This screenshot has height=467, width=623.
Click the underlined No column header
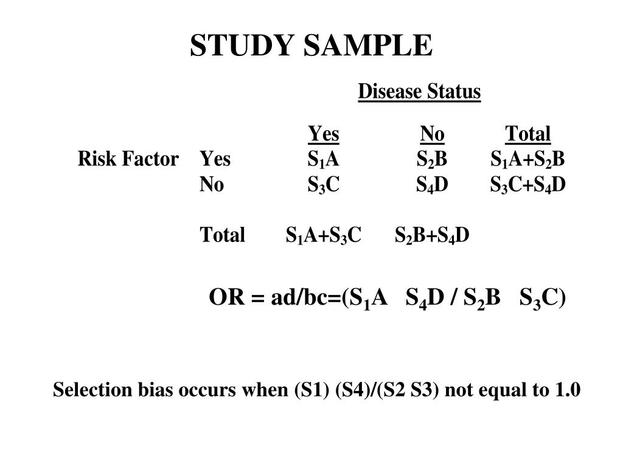(x=433, y=134)
